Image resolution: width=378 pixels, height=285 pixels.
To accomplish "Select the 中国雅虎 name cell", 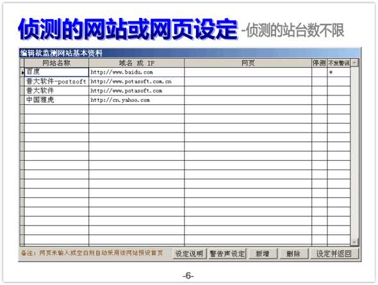I will point(56,100).
